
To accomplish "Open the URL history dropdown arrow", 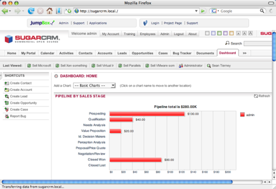I will (196, 11).
